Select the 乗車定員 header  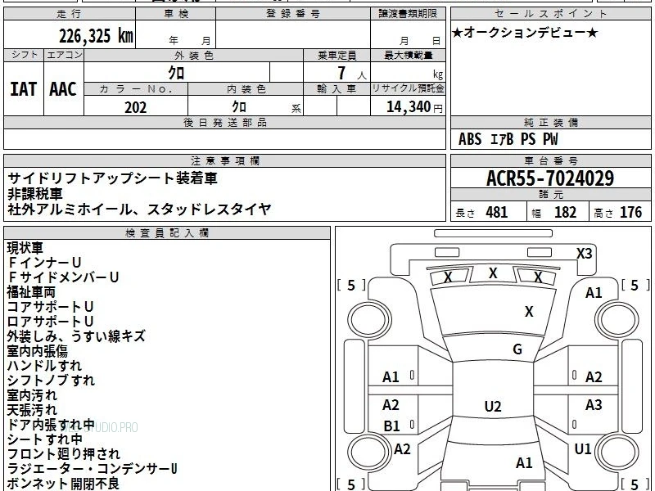coord(337,55)
